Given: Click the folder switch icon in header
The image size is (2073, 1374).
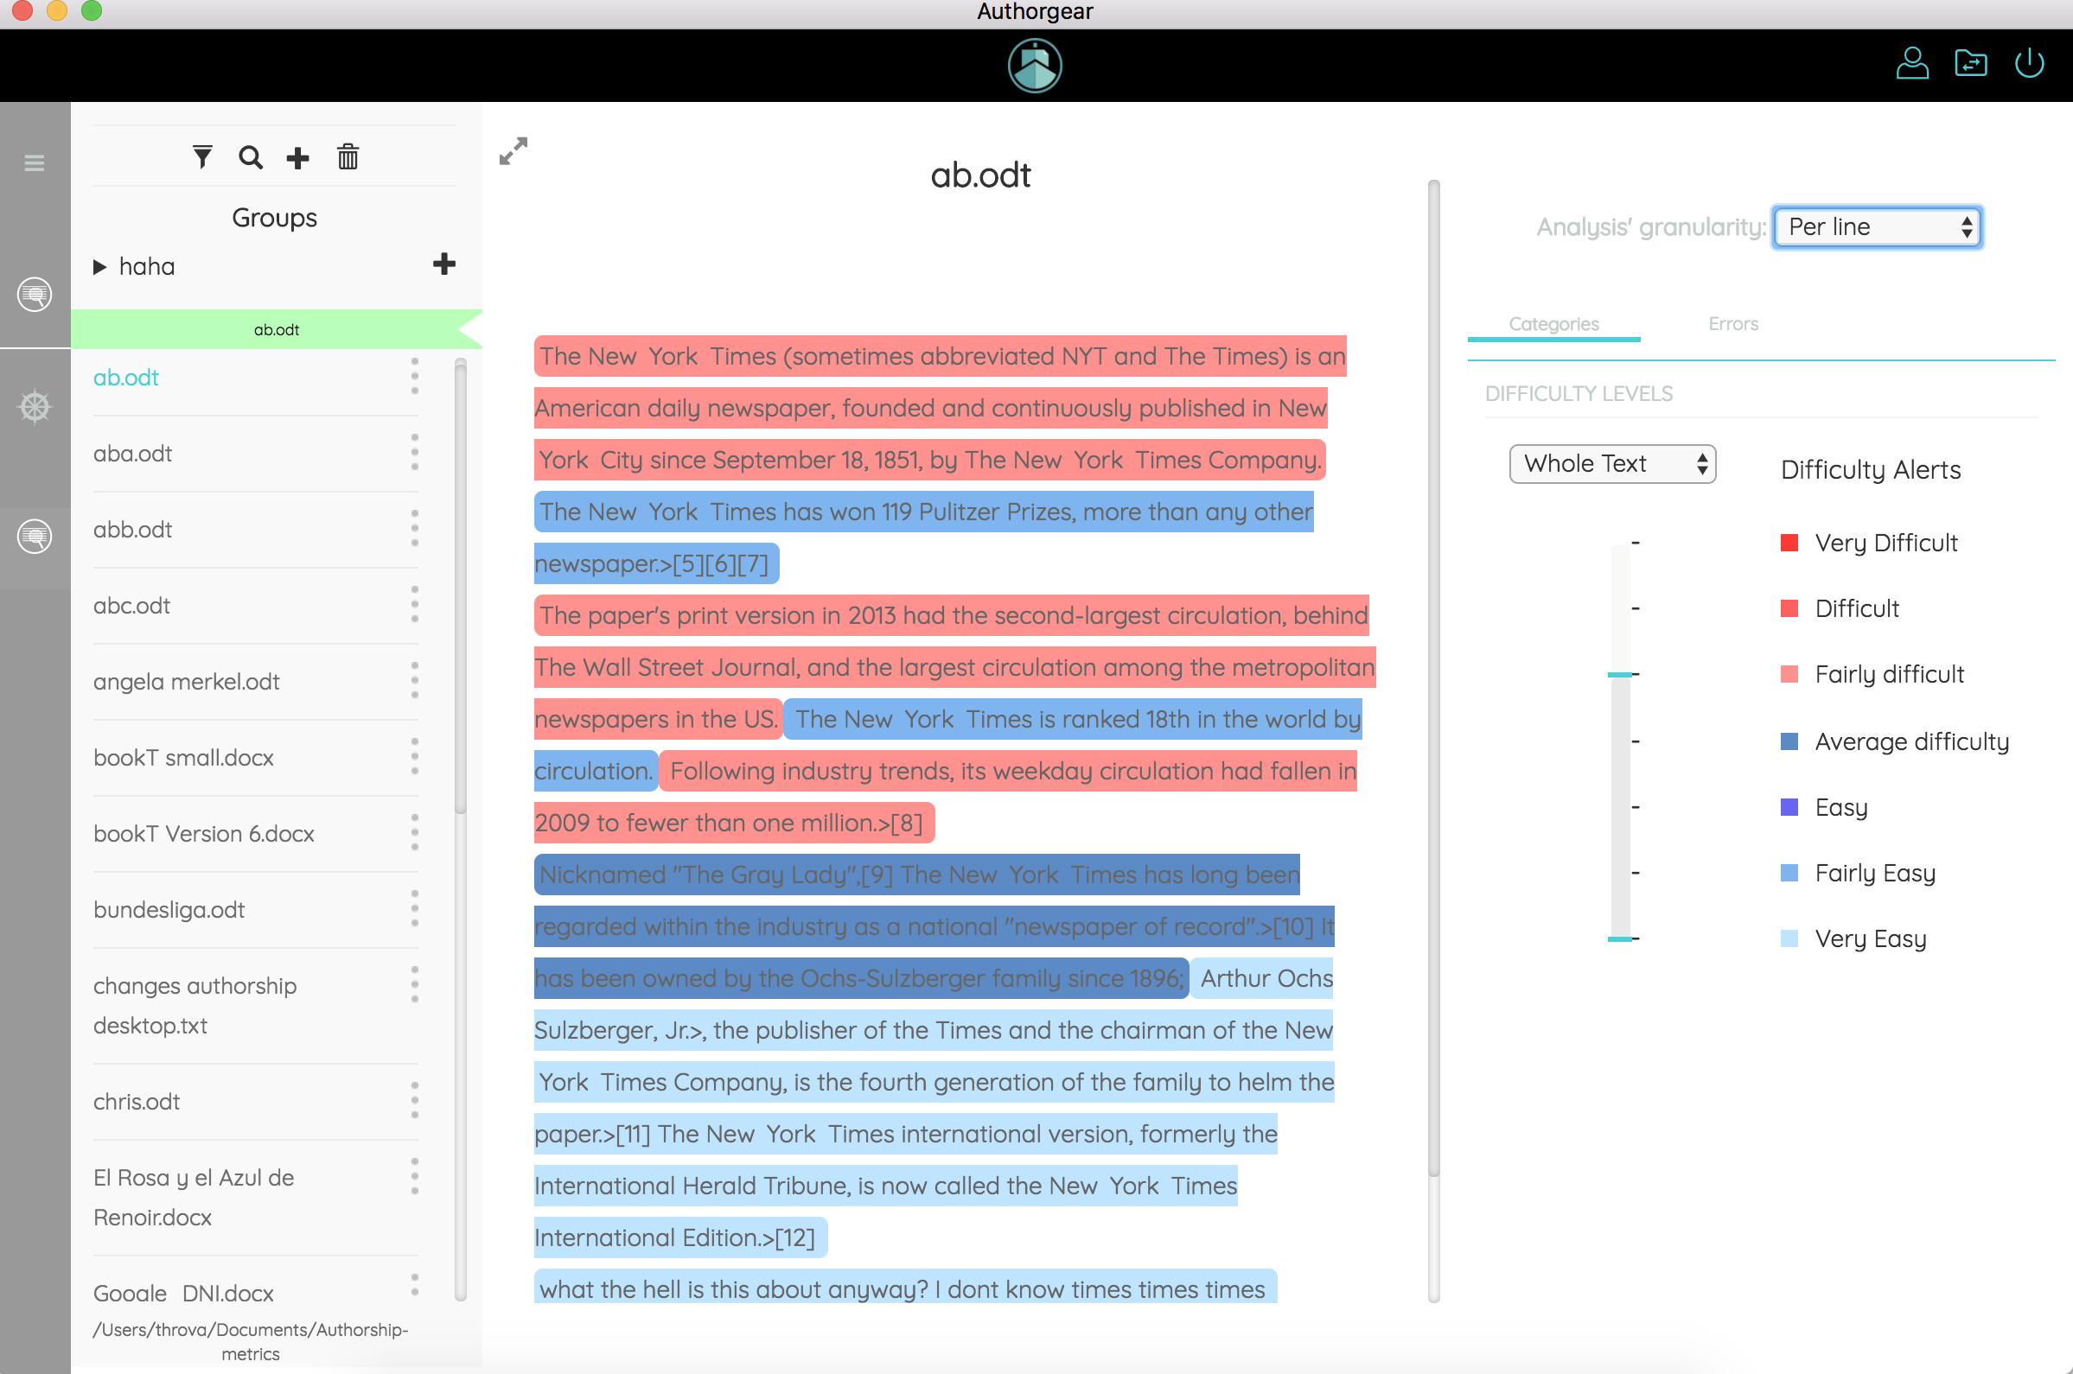Looking at the screenshot, I should click(1970, 64).
